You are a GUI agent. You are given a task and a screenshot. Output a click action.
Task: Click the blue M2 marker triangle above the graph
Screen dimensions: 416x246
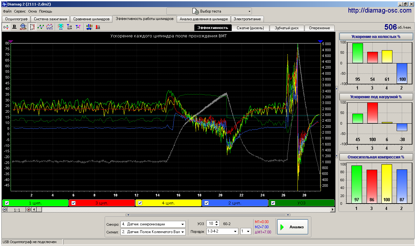coord(320,42)
